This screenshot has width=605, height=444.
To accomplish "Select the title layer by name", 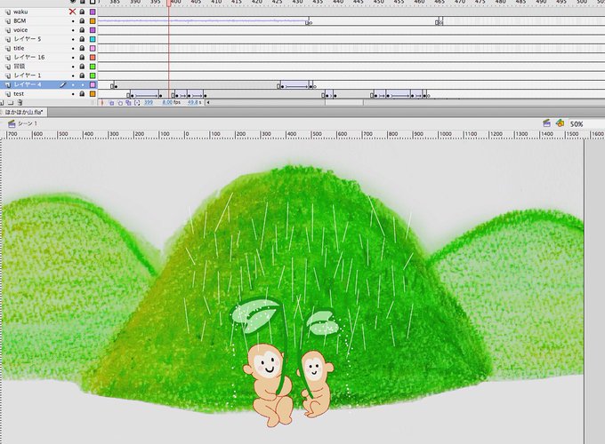I will pos(19,48).
